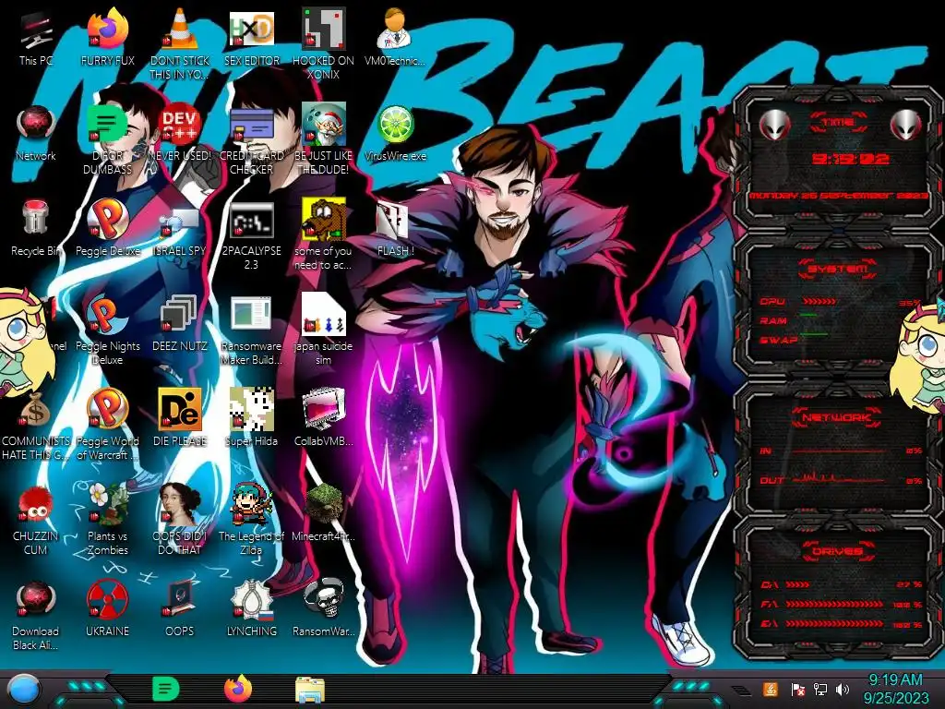Open Plants vs Zombies shortcut
The height and width of the screenshot is (709, 945).
107,520
